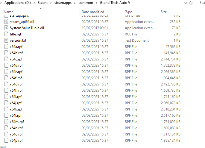Click the System.ValueTuple.dll file icon
This screenshot has height=148, width=205.
(7, 28)
